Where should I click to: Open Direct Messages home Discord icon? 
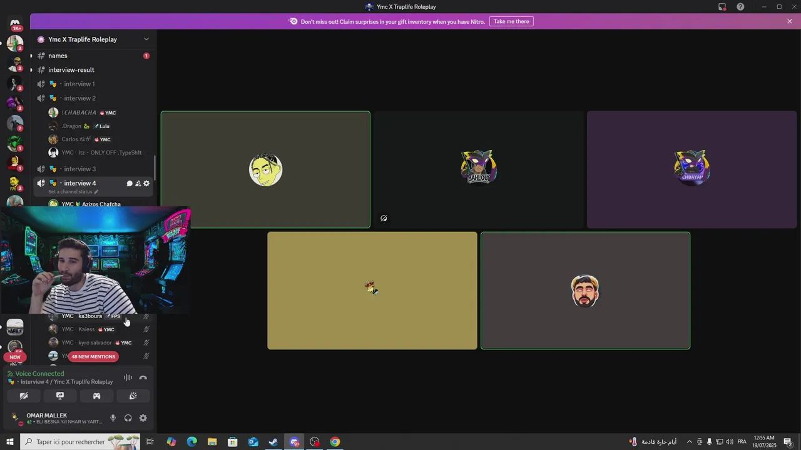coord(15,23)
